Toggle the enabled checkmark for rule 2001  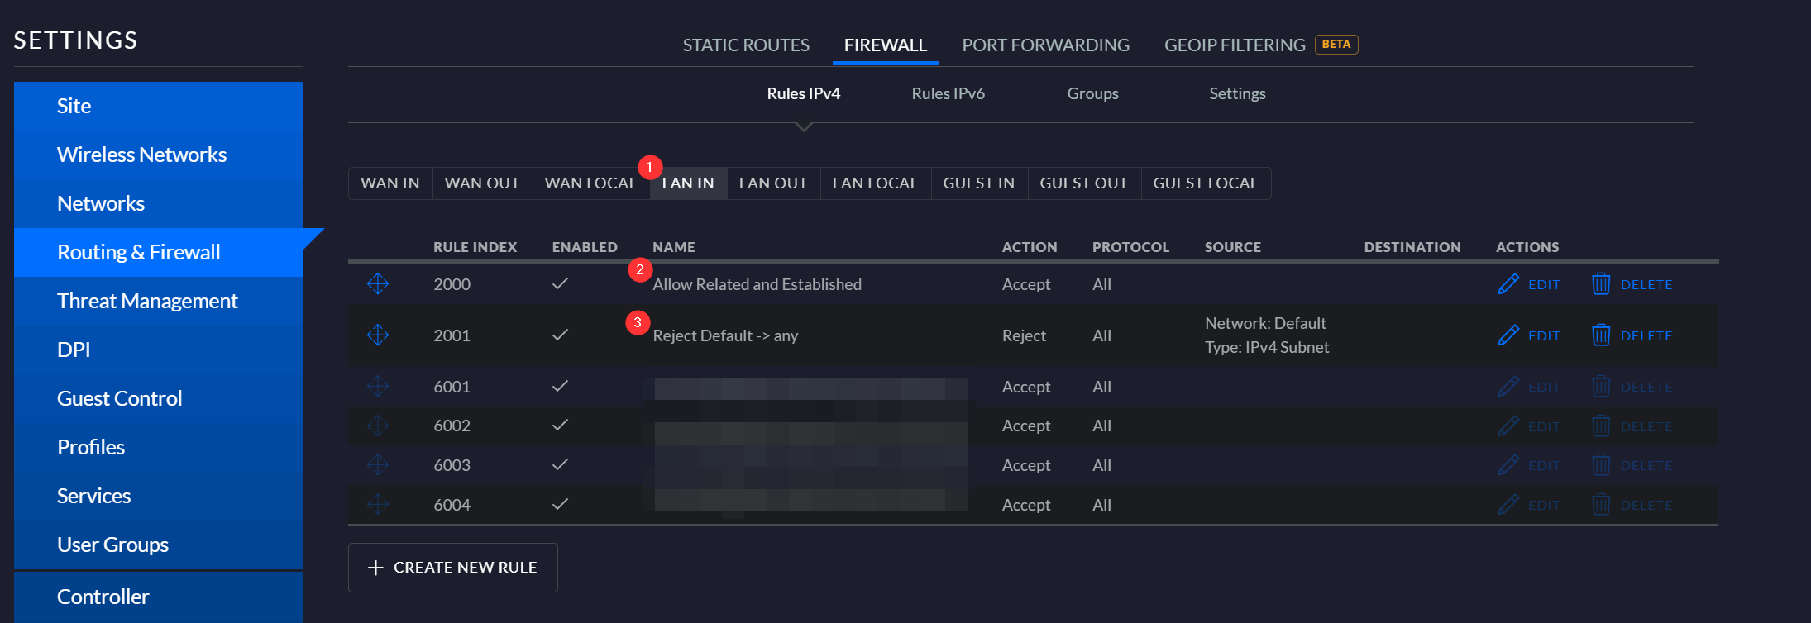(560, 335)
